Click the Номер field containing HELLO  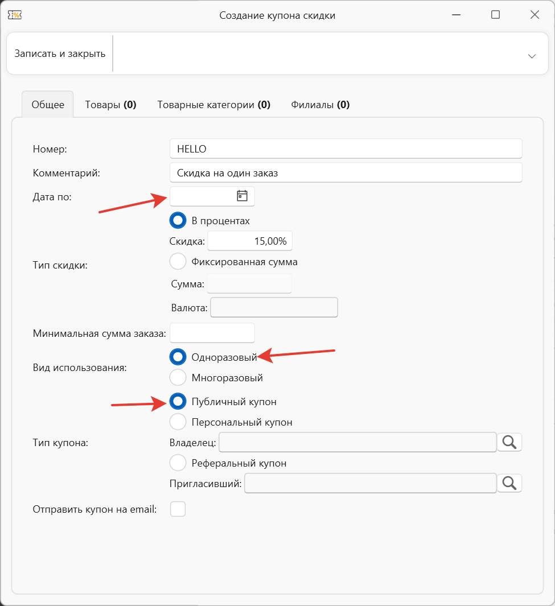[346, 149]
